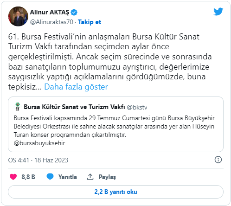
Task: Click the share upload arrow icon
Action: [90, 177]
